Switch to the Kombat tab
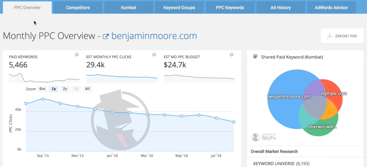 point(128,7)
